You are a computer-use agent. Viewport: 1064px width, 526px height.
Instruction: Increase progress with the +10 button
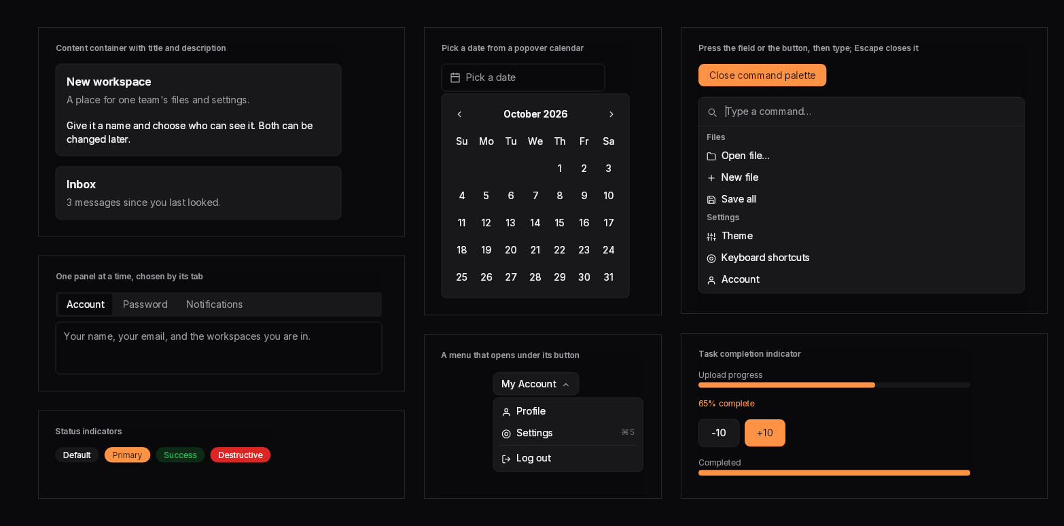click(765, 433)
